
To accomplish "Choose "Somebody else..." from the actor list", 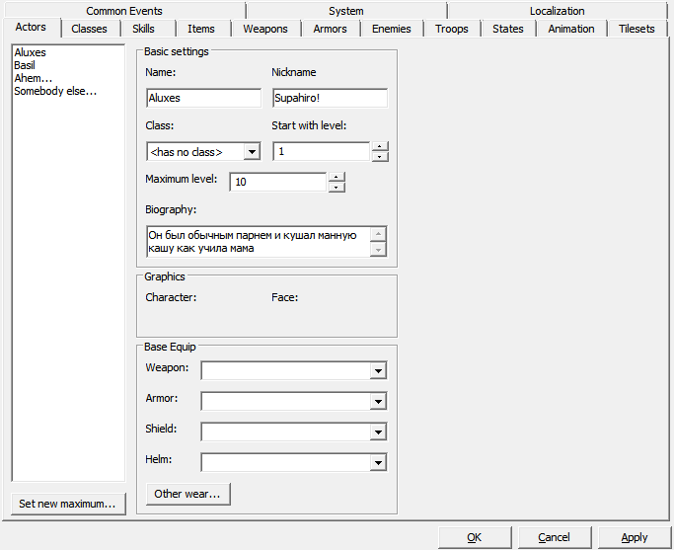I will click(x=55, y=91).
